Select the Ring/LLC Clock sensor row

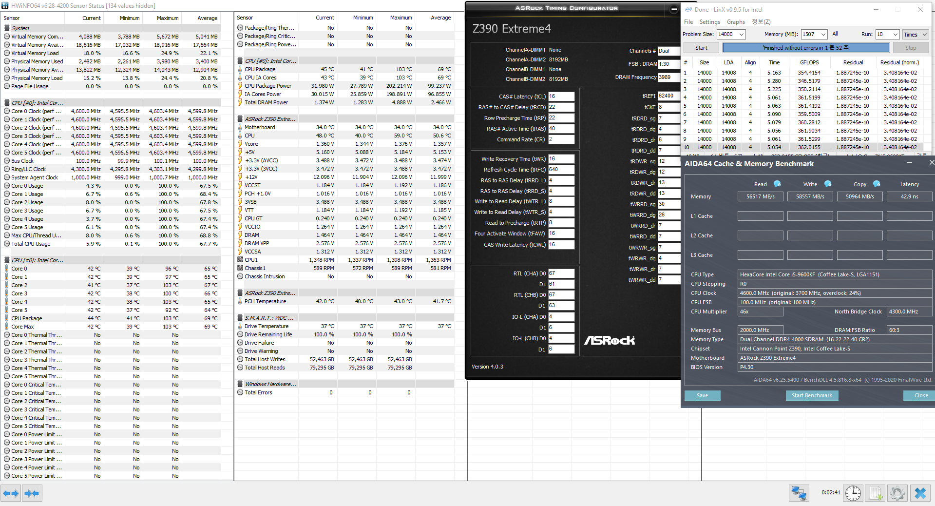(x=111, y=169)
